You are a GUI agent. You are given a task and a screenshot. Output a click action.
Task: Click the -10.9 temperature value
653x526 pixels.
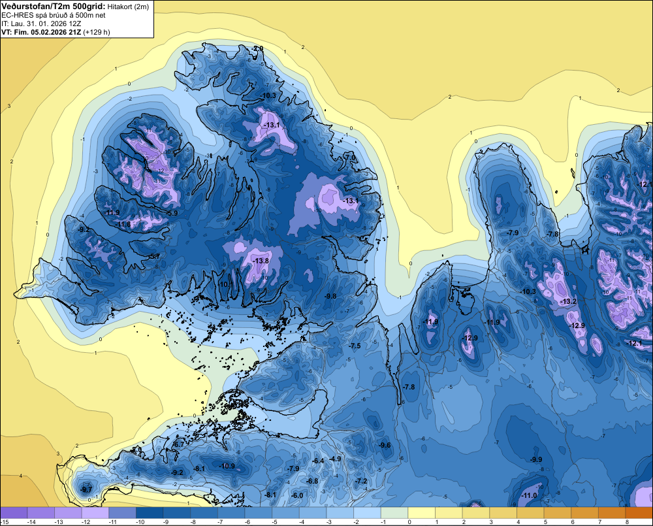pos(227,466)
